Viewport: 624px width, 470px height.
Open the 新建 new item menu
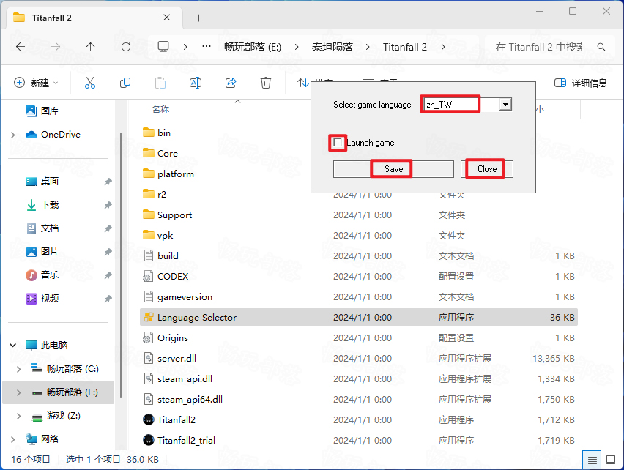click(36, 83)
